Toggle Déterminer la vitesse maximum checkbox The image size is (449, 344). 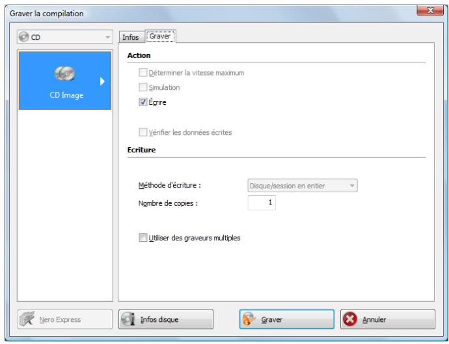point(143,72)
